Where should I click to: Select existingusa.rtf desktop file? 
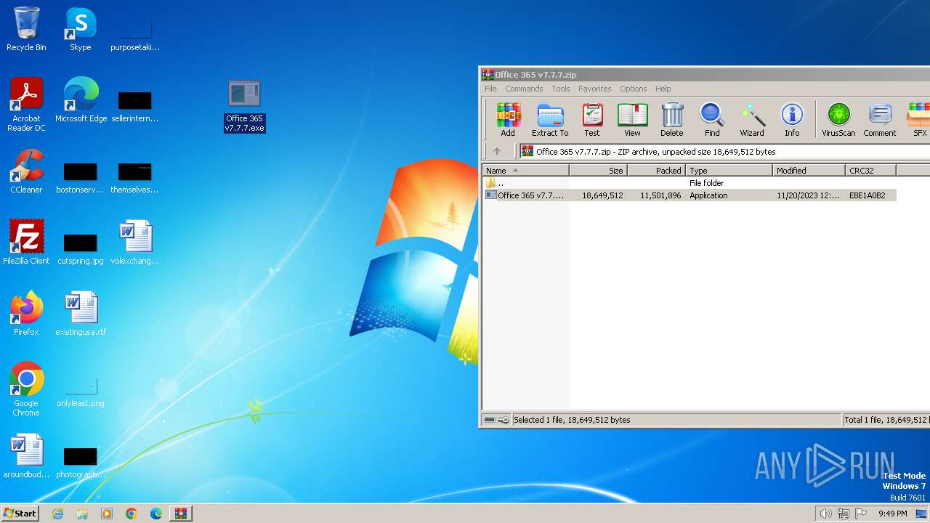[x=81, y=314]
